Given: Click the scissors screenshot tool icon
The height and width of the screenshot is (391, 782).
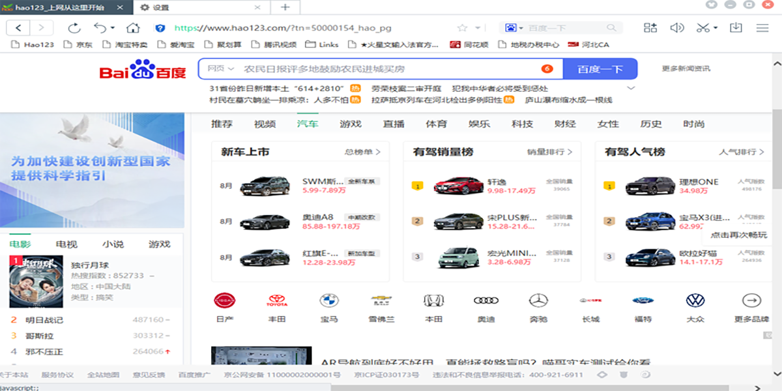Looking at the screenshot, I should 702,28.
